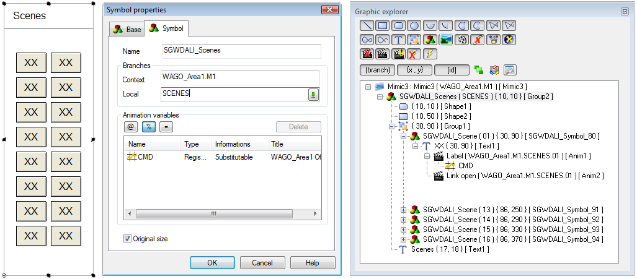Click the image insert landscape icon
637x279 pixels.
[445, 40]
